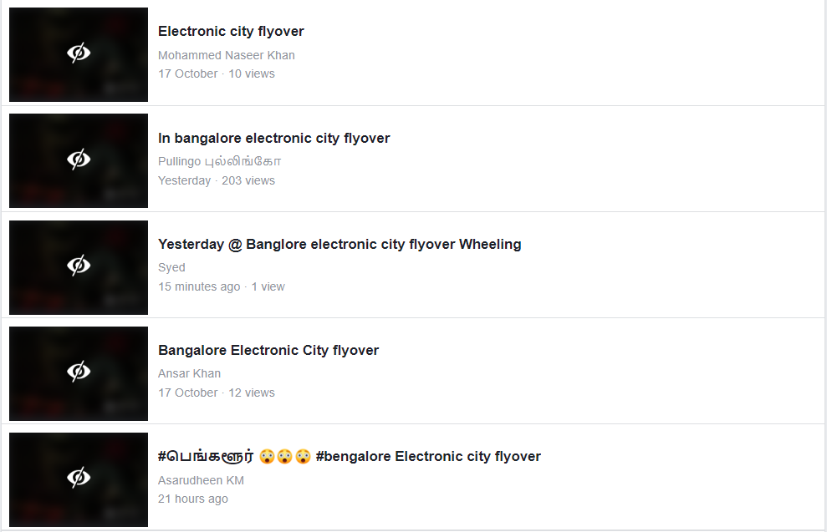Click the '17 October · 12 views' text

click(216, 393)
